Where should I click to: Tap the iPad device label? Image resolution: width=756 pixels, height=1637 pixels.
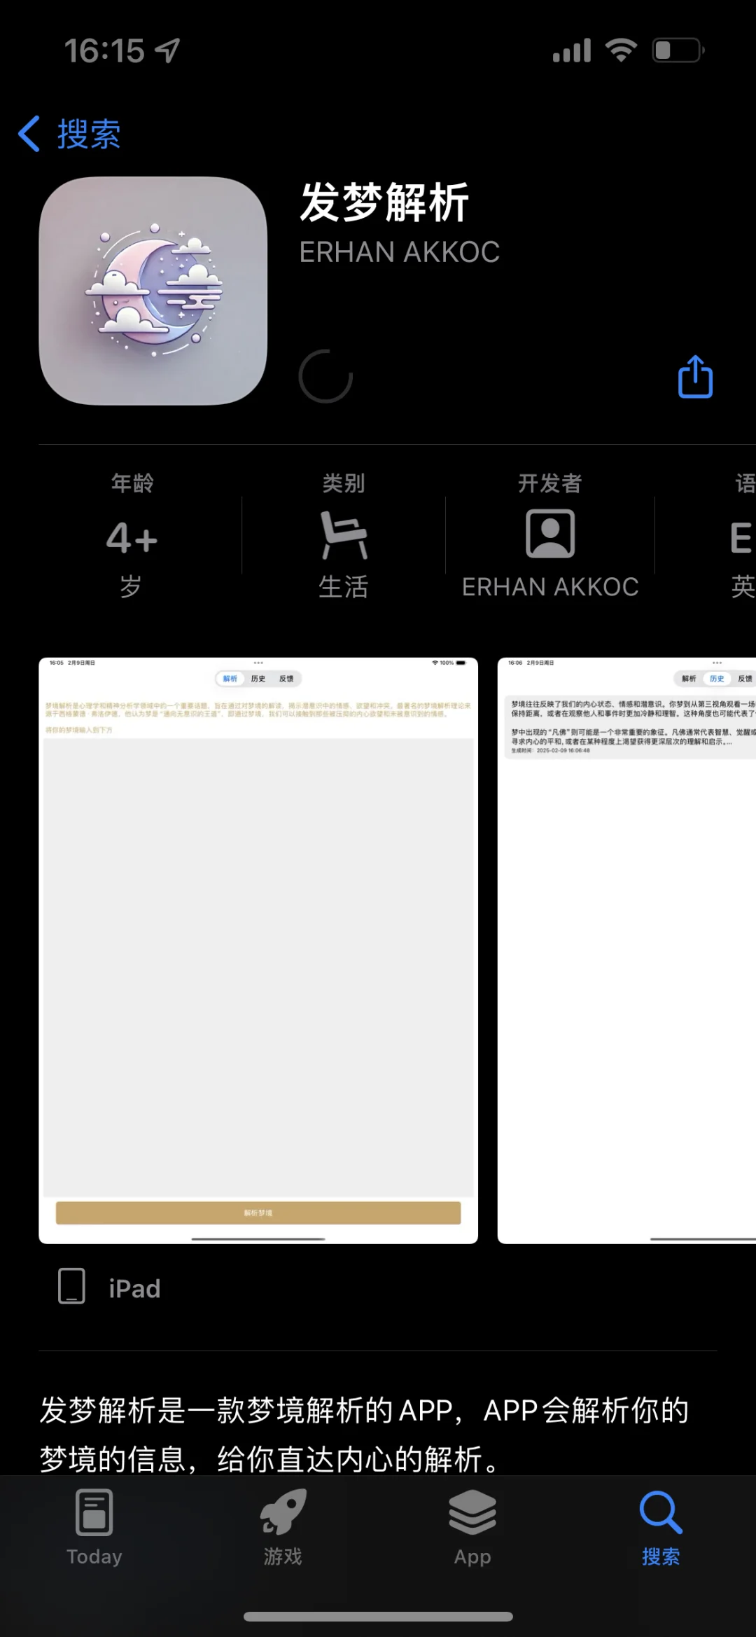tap(134, 1289)
